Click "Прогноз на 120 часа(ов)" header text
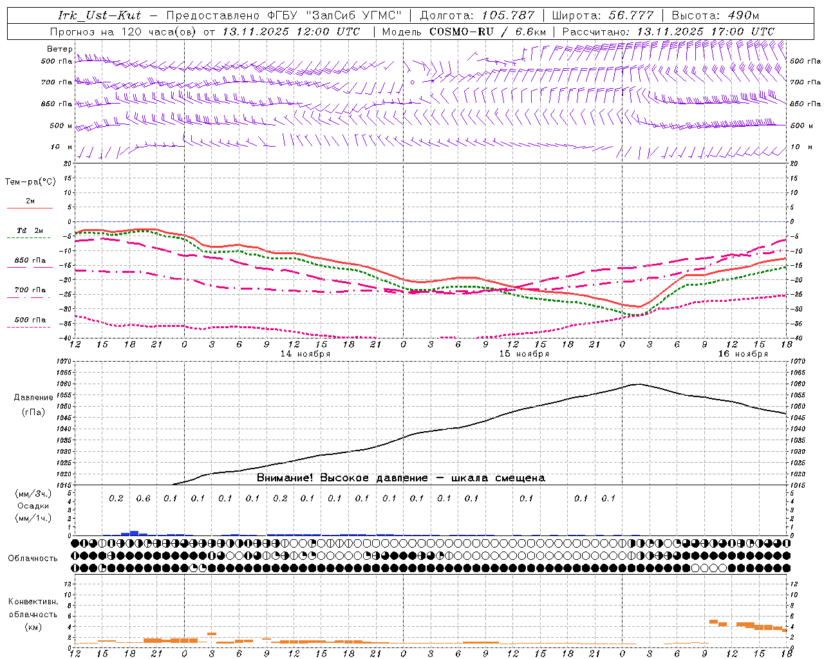Image resolution: width=824 pixels, height=659 pixels. (124, 32)
